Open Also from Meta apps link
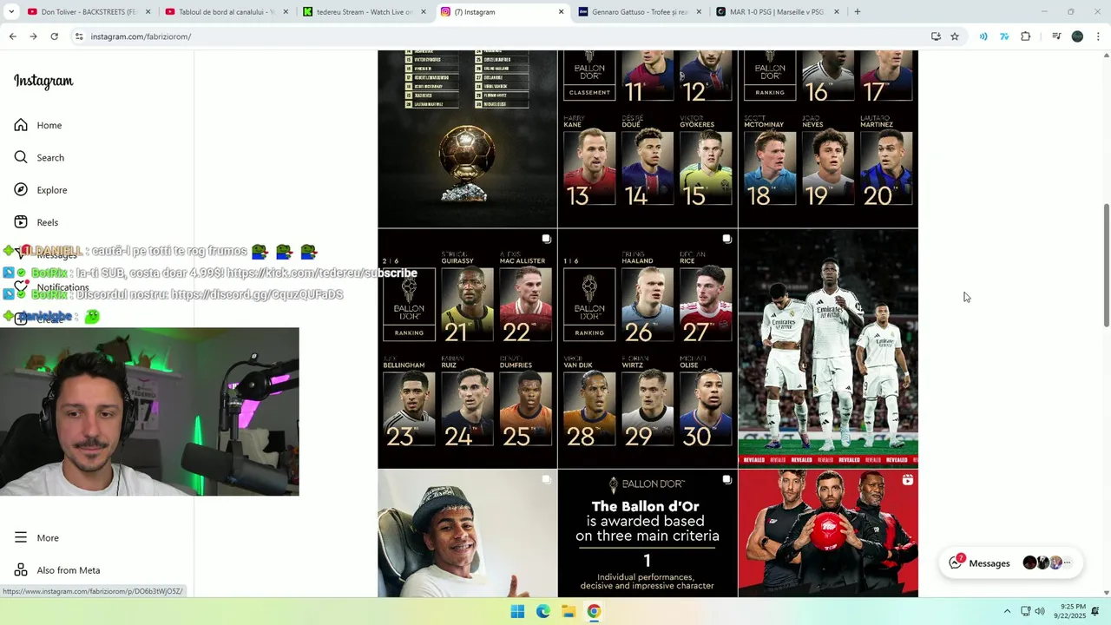The height and width of the screenshot is (625, 1111). click(x=57, y=570)
